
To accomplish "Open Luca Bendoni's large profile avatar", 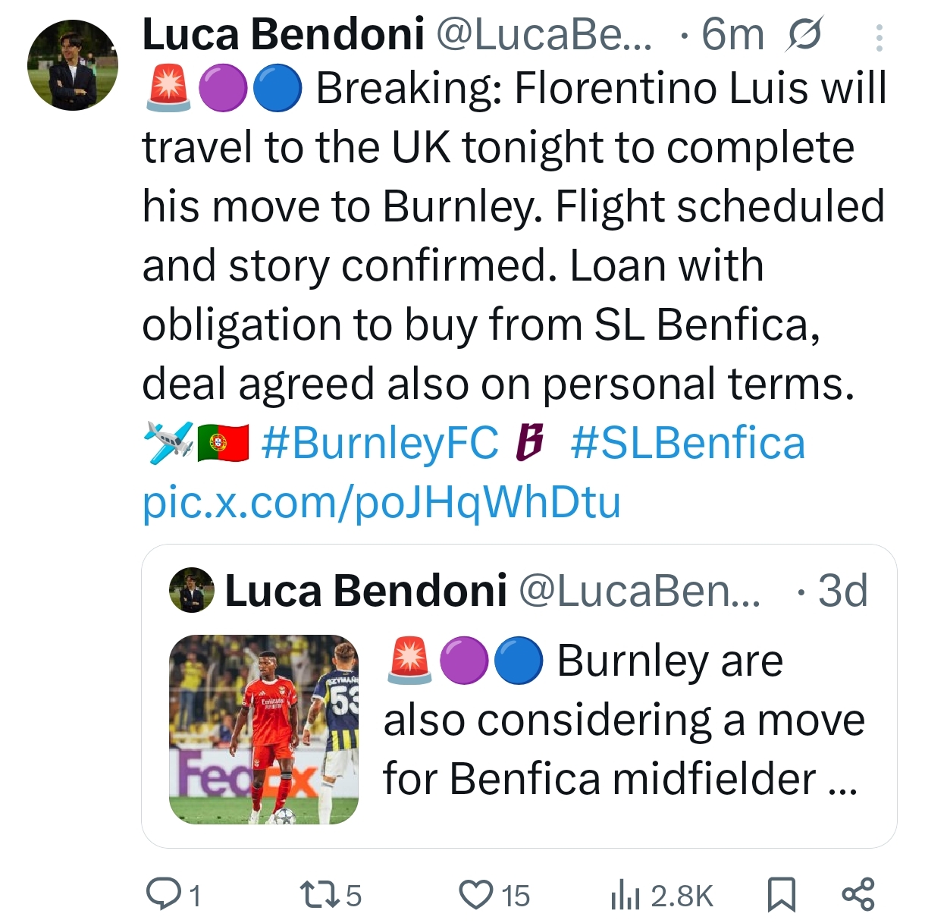I will [73, 65].
